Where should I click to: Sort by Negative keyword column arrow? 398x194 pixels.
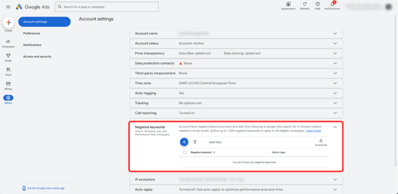click(214, 152)
